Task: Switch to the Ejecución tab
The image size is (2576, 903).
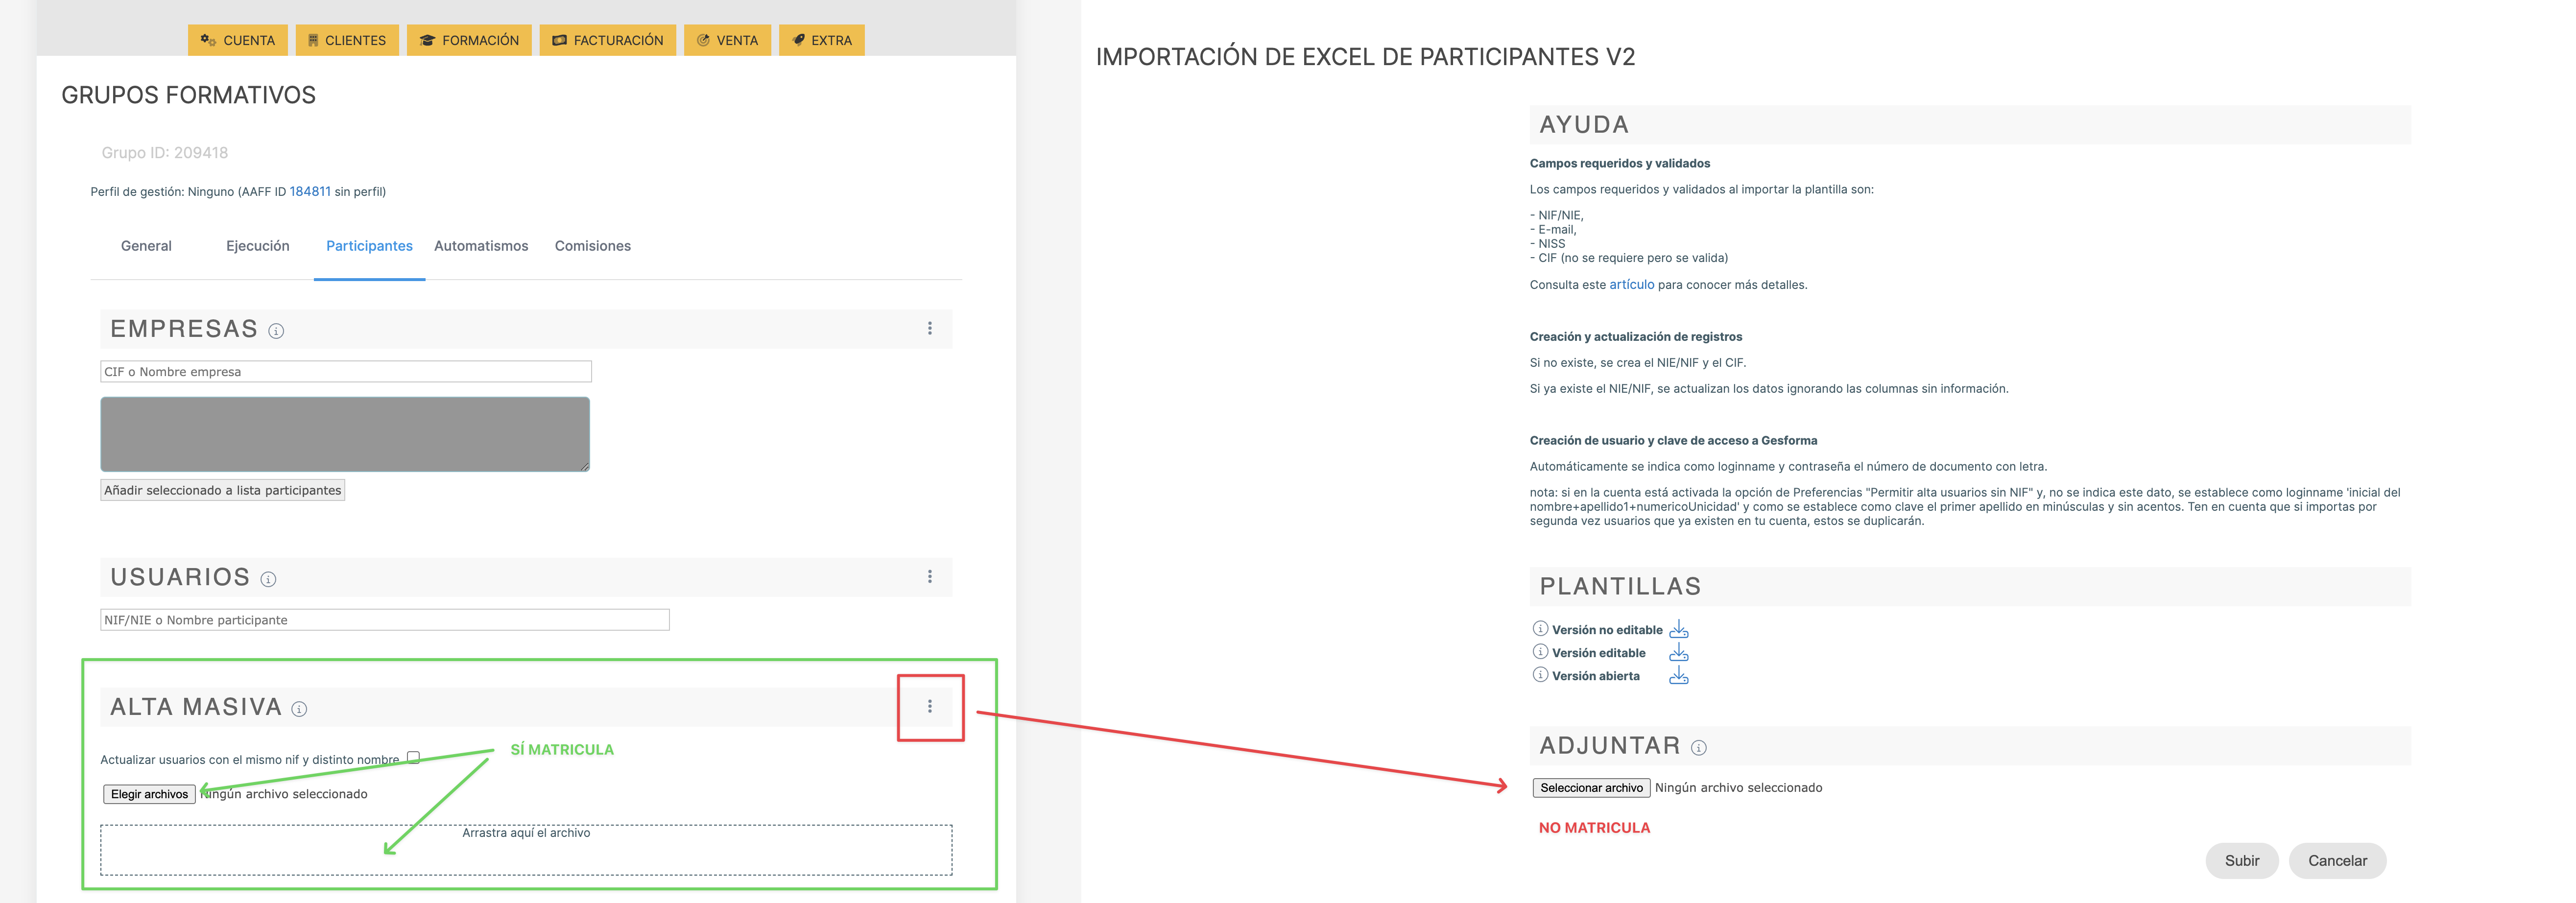Action: click(257, 246)
